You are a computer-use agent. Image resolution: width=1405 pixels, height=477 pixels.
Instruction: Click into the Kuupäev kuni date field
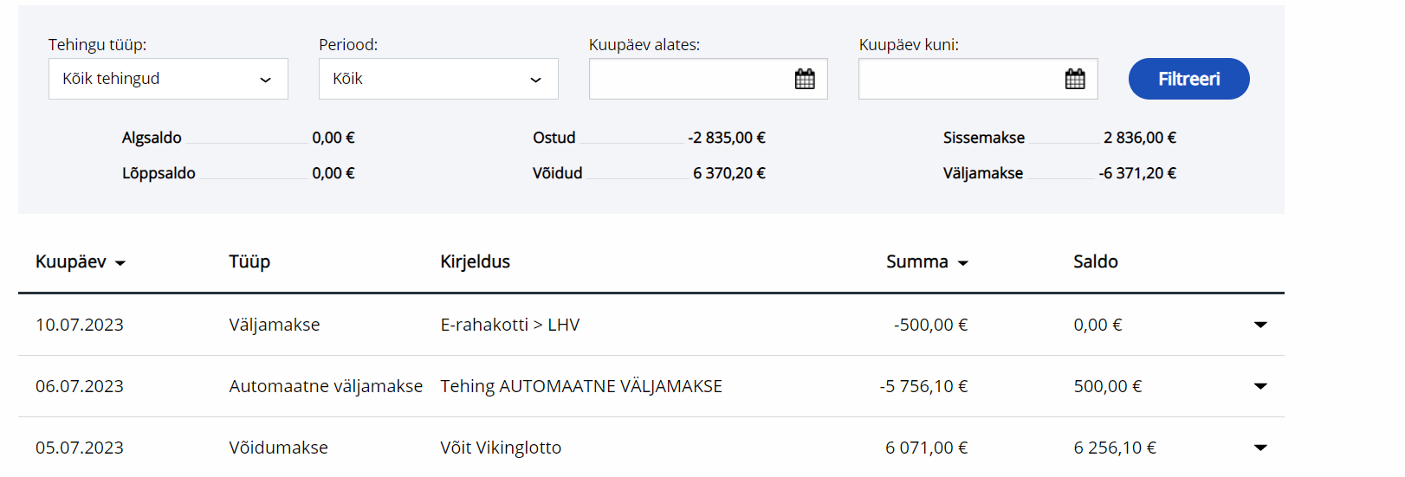[x=960, y=80]
